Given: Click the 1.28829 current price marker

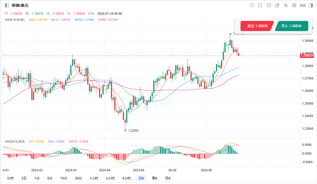Looking at the screenshot, I should [x=307, y=56].
